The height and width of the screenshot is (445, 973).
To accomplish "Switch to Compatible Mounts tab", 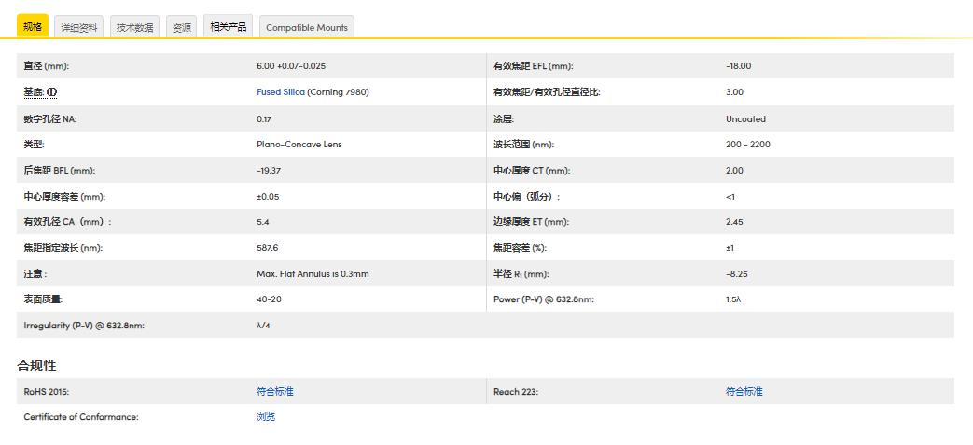I will pos(306,27).
